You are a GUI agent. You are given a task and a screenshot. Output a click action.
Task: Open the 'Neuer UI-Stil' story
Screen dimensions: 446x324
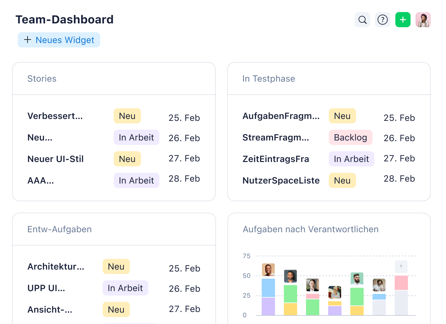coord(55,159)
